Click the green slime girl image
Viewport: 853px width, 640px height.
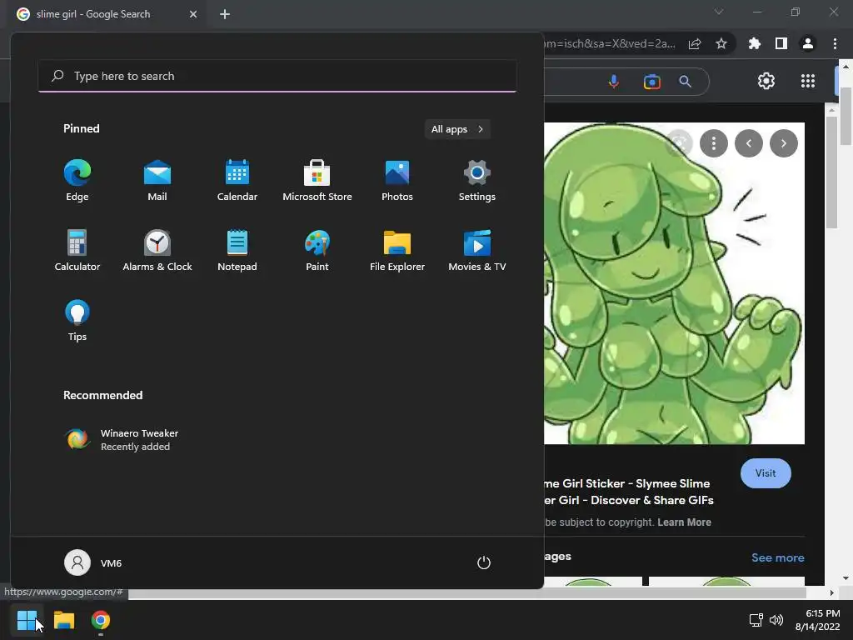coord(674,283)
